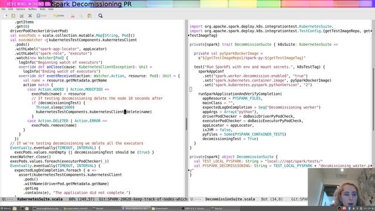Click the 60% position indicator in mode line
The image size is (375, 211).
[72, 199]
